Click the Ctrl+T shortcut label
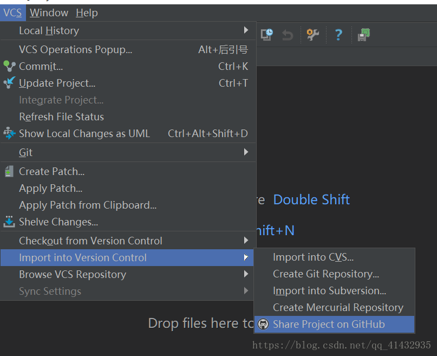Viewport: 437px width, 356px height. click(233, 83)
